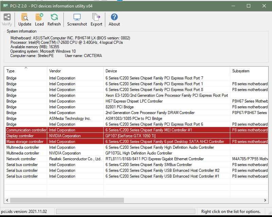
Task: Select the H67 Express Chipset LPC Controller row
Action: 137,101
